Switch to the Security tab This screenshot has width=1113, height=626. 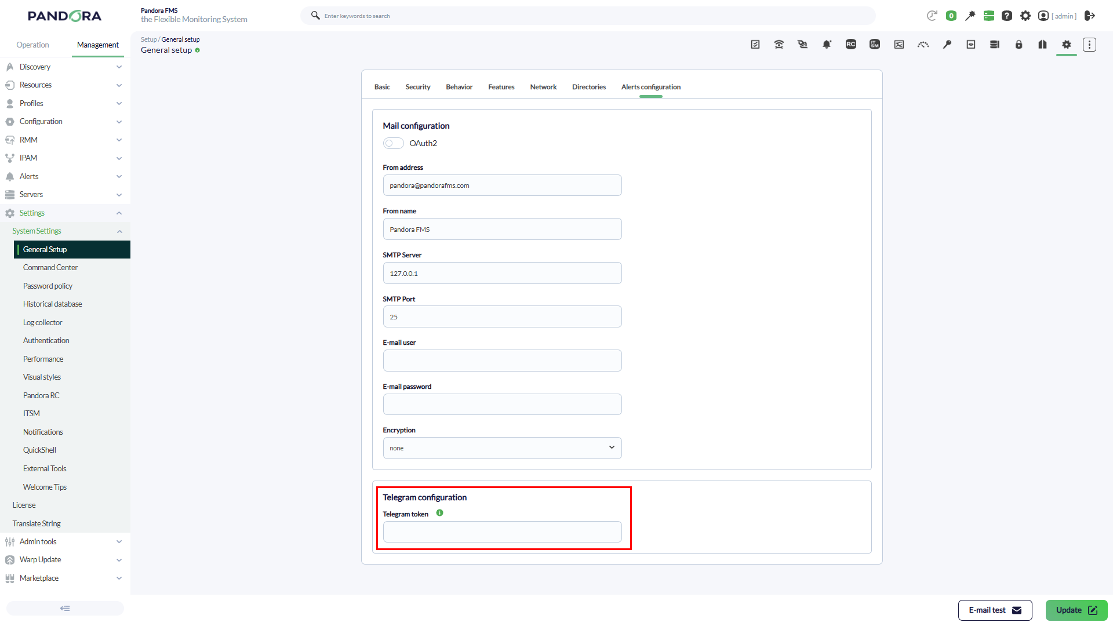tap(418, 87)
